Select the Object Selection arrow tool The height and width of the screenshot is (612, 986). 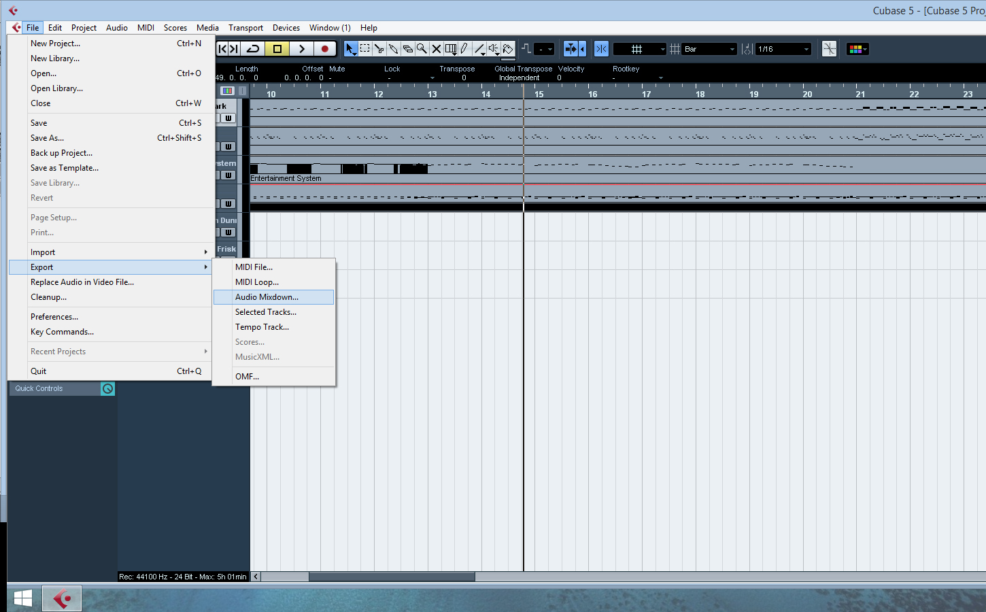tap(350, 49)
